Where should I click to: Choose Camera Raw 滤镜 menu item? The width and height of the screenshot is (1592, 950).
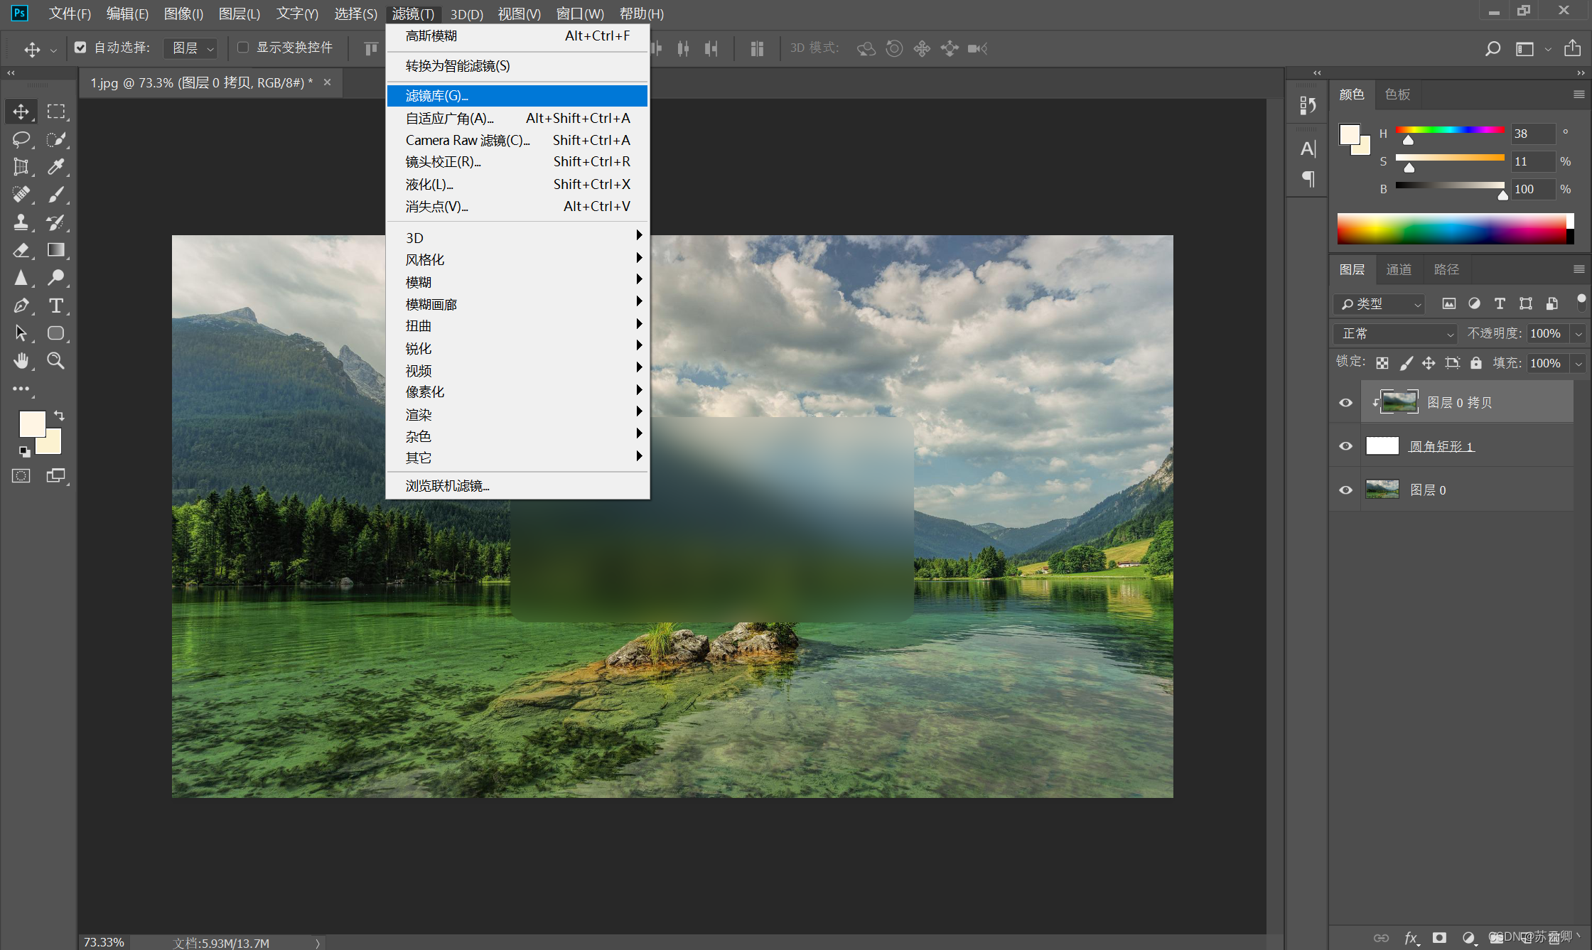point(517,140)
